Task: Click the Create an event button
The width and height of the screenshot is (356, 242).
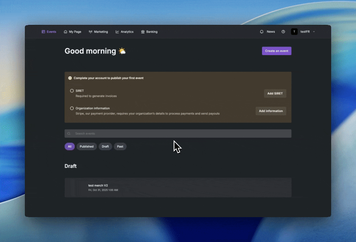Action: (x=276, y=51)
